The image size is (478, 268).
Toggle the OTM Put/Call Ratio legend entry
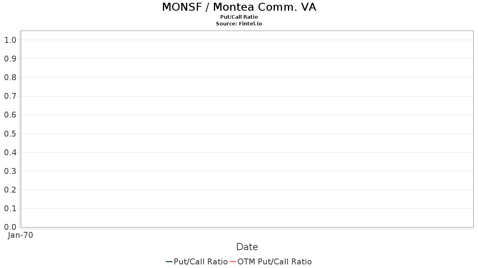[x=274, y=262]
